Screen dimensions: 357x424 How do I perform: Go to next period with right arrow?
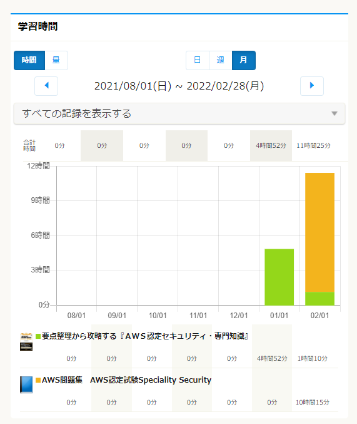click(x=312, y=86)
